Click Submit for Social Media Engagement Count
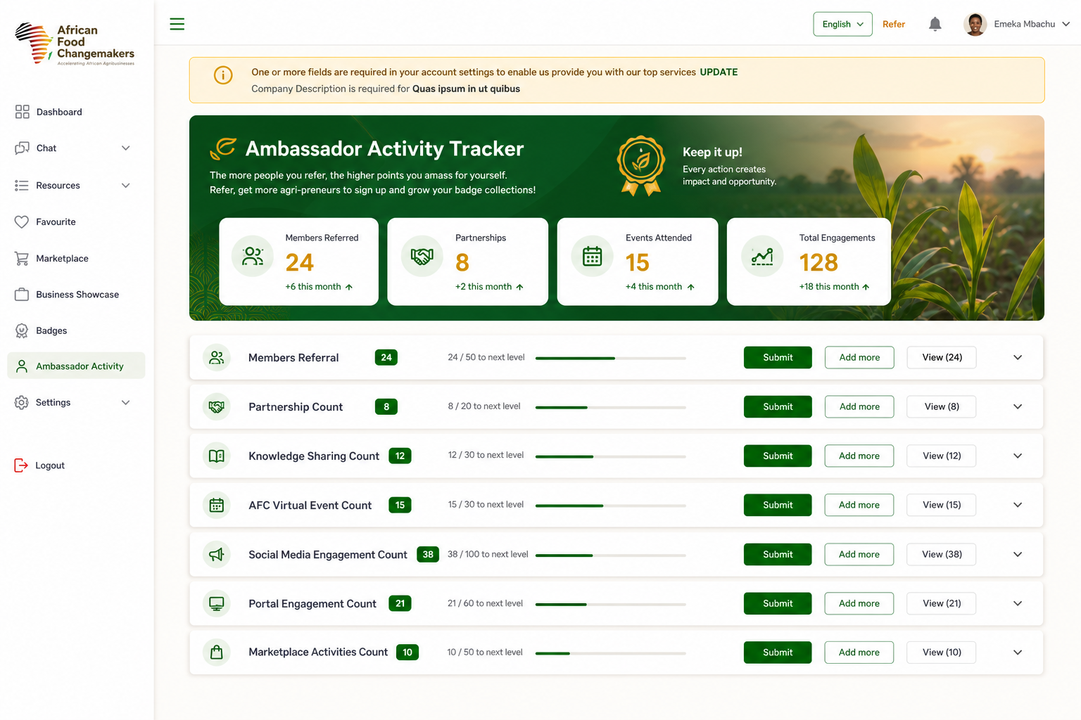 click(778, 554)
